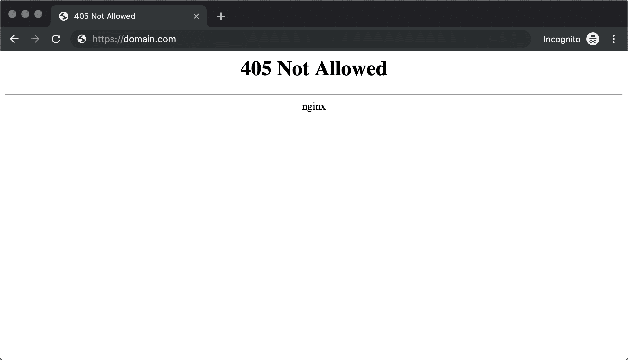
Task: Click the new tab plus icon
Action: click(221, 16)
